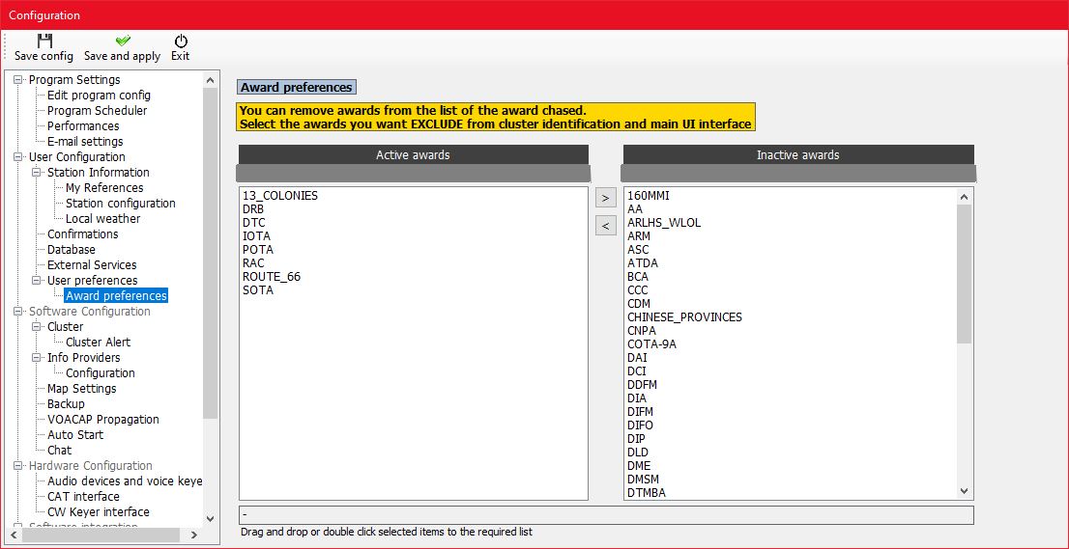Collapse the Program Settings tree node
Screen dimensions: 1069x549
coord(18,79)
